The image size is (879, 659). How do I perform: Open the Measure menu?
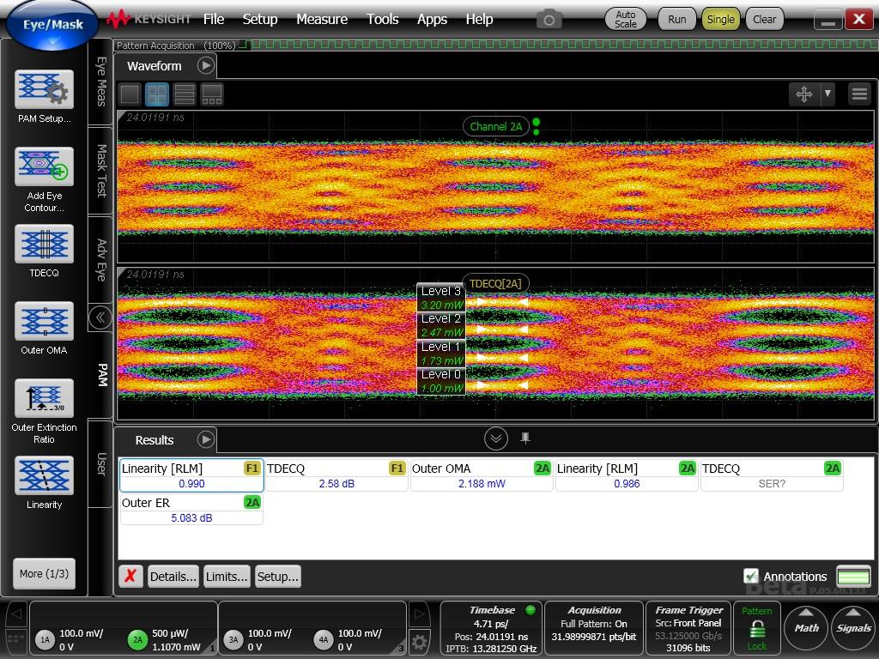tap(322, 19)
